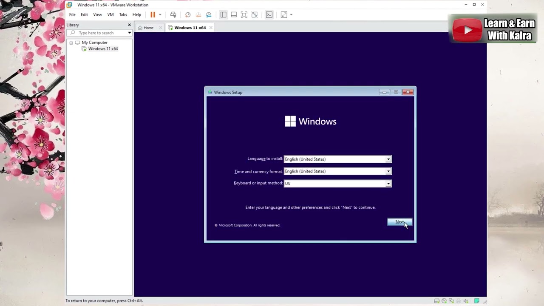Click the hard disk status icon
This screenshot has height=306, width=544.
click(436, 301)
